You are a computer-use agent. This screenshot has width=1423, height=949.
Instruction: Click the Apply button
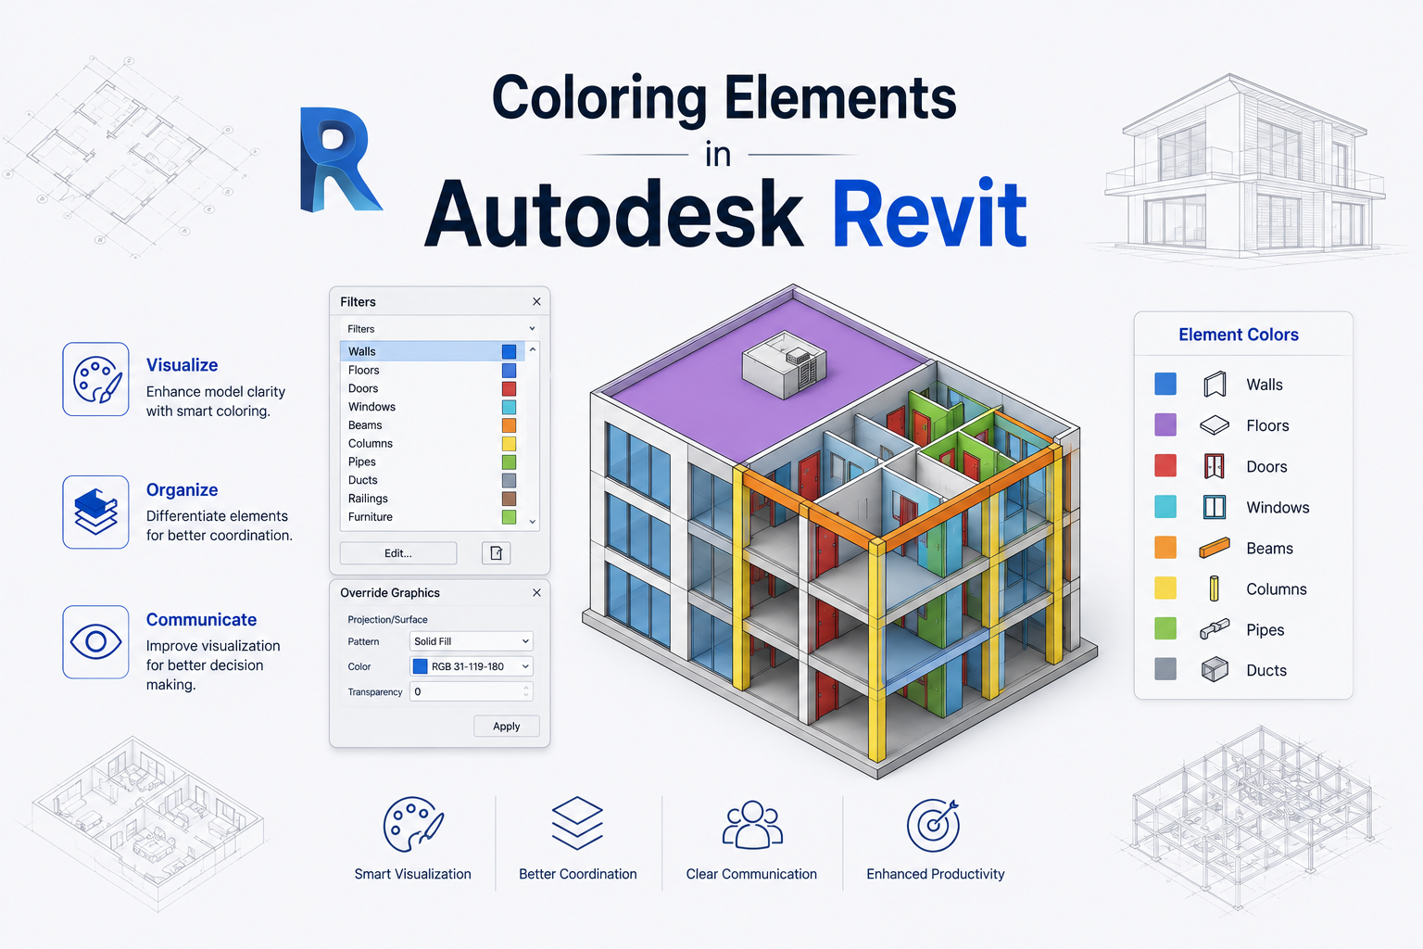pyautogui.click(x=506, y=727)
